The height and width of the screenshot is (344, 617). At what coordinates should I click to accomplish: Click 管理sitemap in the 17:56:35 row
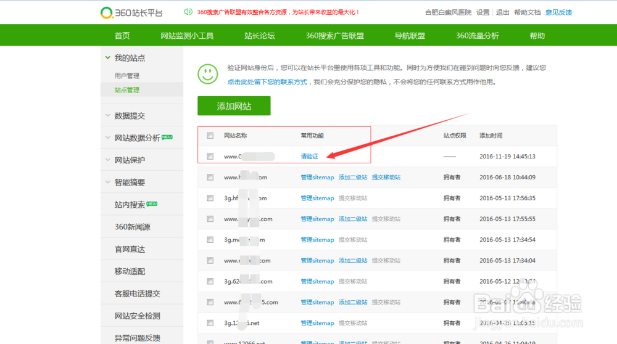(317, 198)
